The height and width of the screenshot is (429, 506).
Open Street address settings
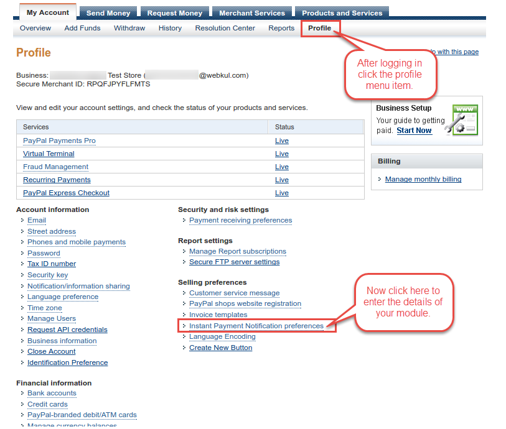[x=52, y=231]
